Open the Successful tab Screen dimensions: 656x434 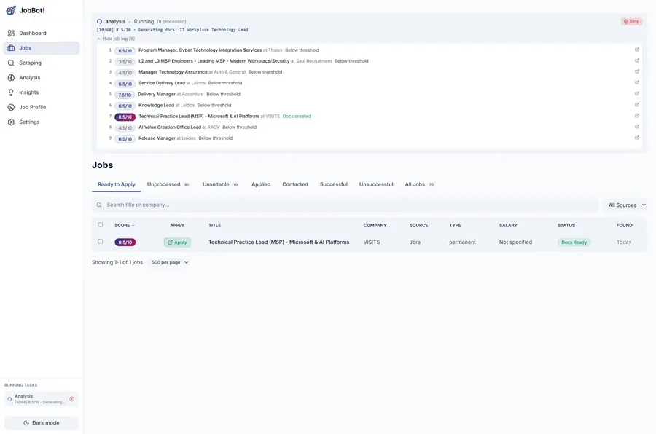coord(333,184)
